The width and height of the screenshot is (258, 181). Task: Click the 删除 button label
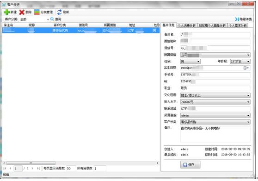point(29,12)
